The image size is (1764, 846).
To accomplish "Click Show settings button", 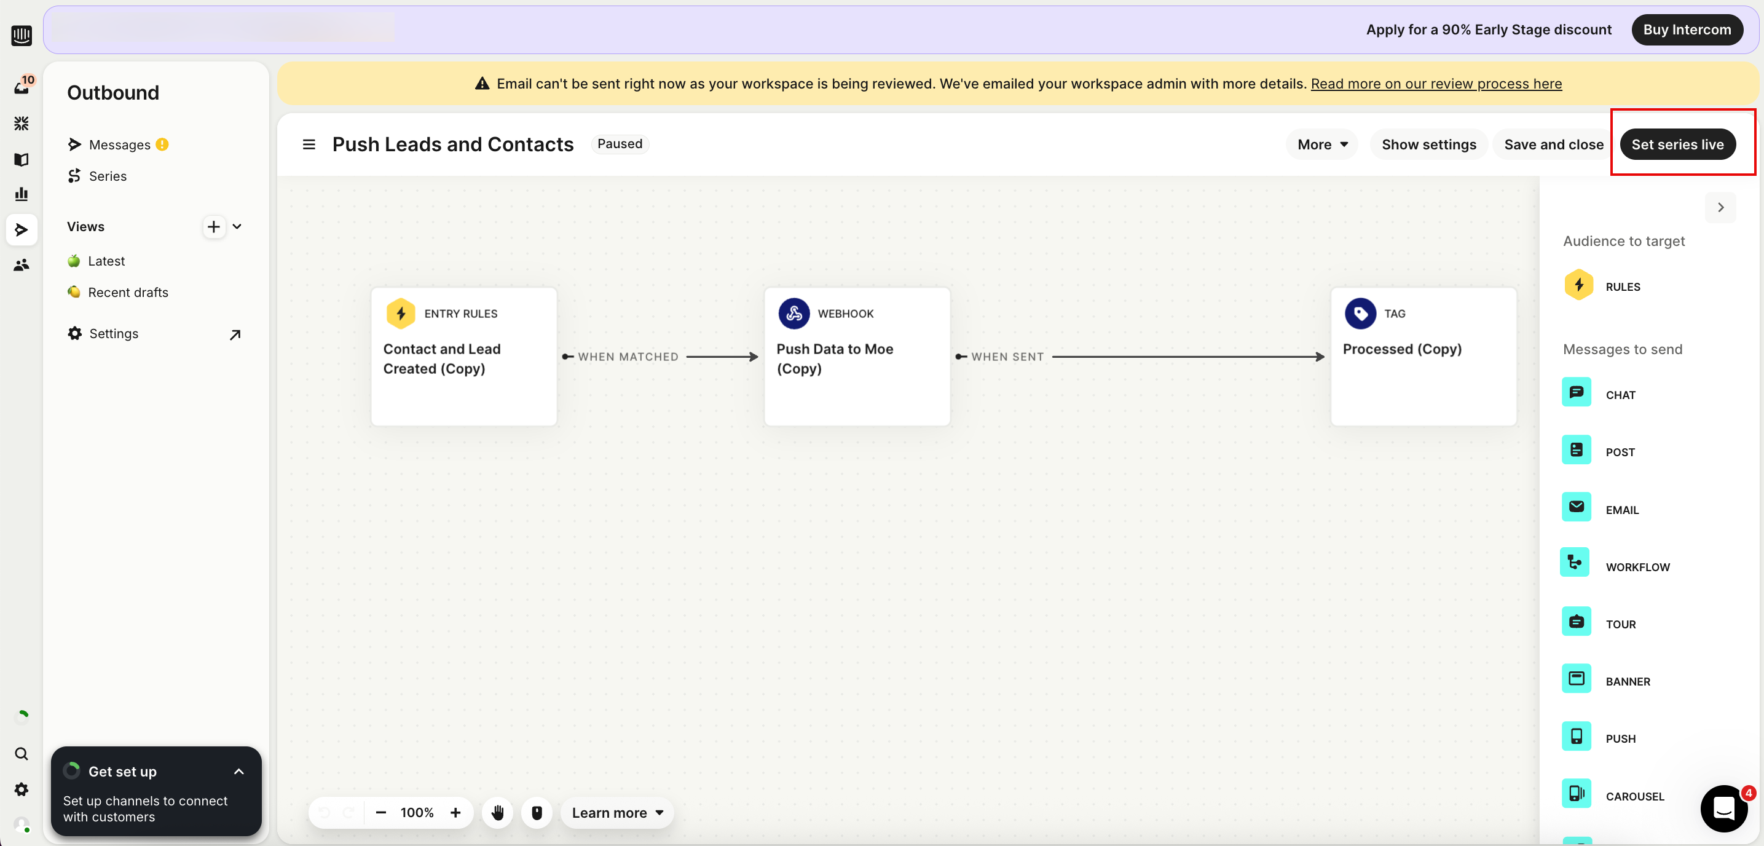I will tap(1428, 144).
